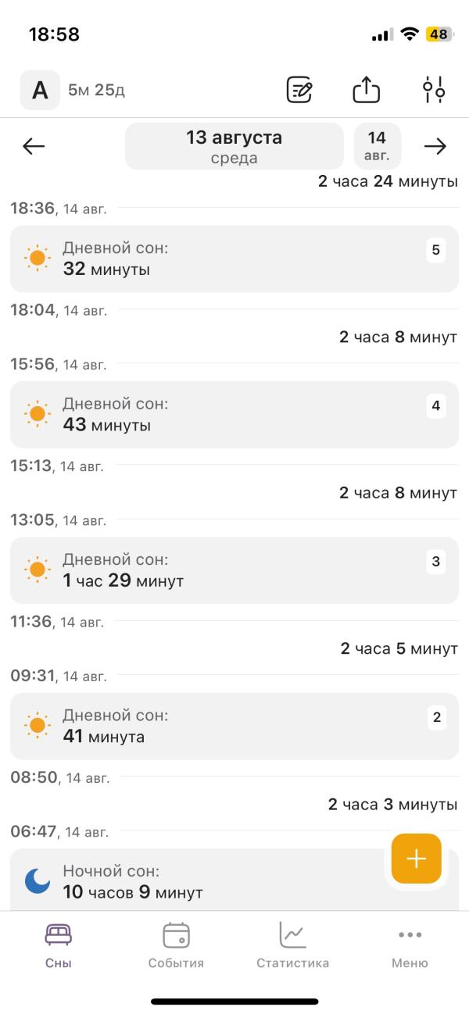Open the filter sliders settings icon
The height and width of the screenshot is (1014, 469).
point(434,91)
